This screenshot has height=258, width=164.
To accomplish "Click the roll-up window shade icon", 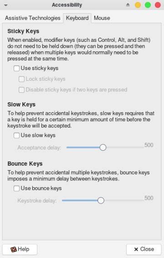I will click(x=128, y=5).
